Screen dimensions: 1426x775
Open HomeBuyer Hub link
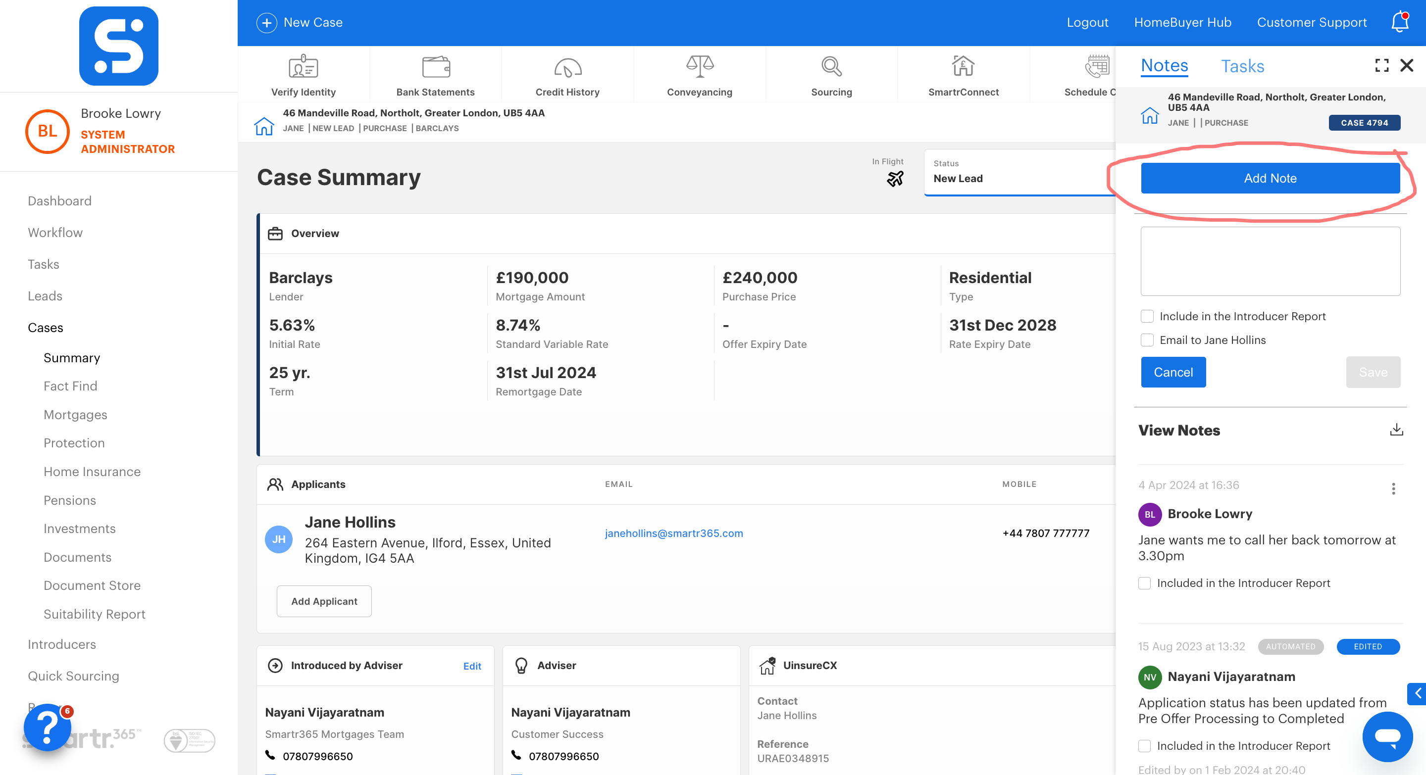click(1182, 23)
